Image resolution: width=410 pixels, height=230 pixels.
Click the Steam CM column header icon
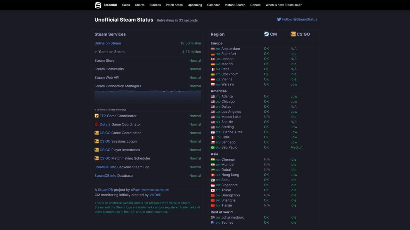(x=266, y=34)
